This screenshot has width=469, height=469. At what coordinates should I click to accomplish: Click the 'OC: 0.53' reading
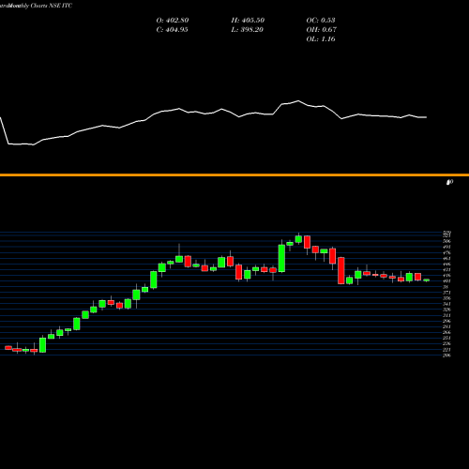coord(321,20)
